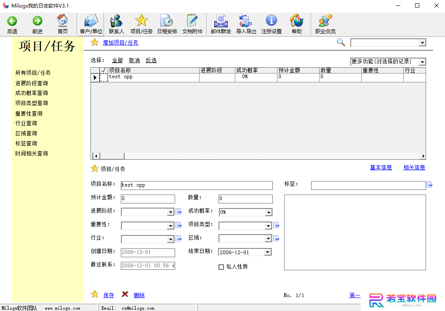This screenshot has width=445, height=311.
Task: Click the 增加项目/任务 link
Action: click(120, 43)
